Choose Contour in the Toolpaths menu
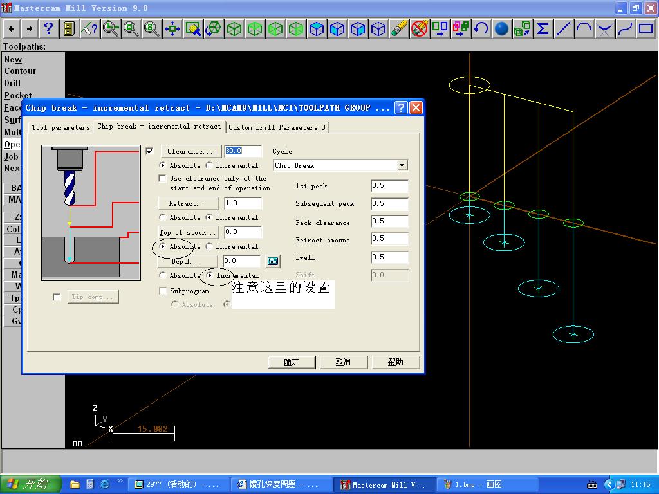The width and height of the screenshot is (659, 494). (20, 71)
